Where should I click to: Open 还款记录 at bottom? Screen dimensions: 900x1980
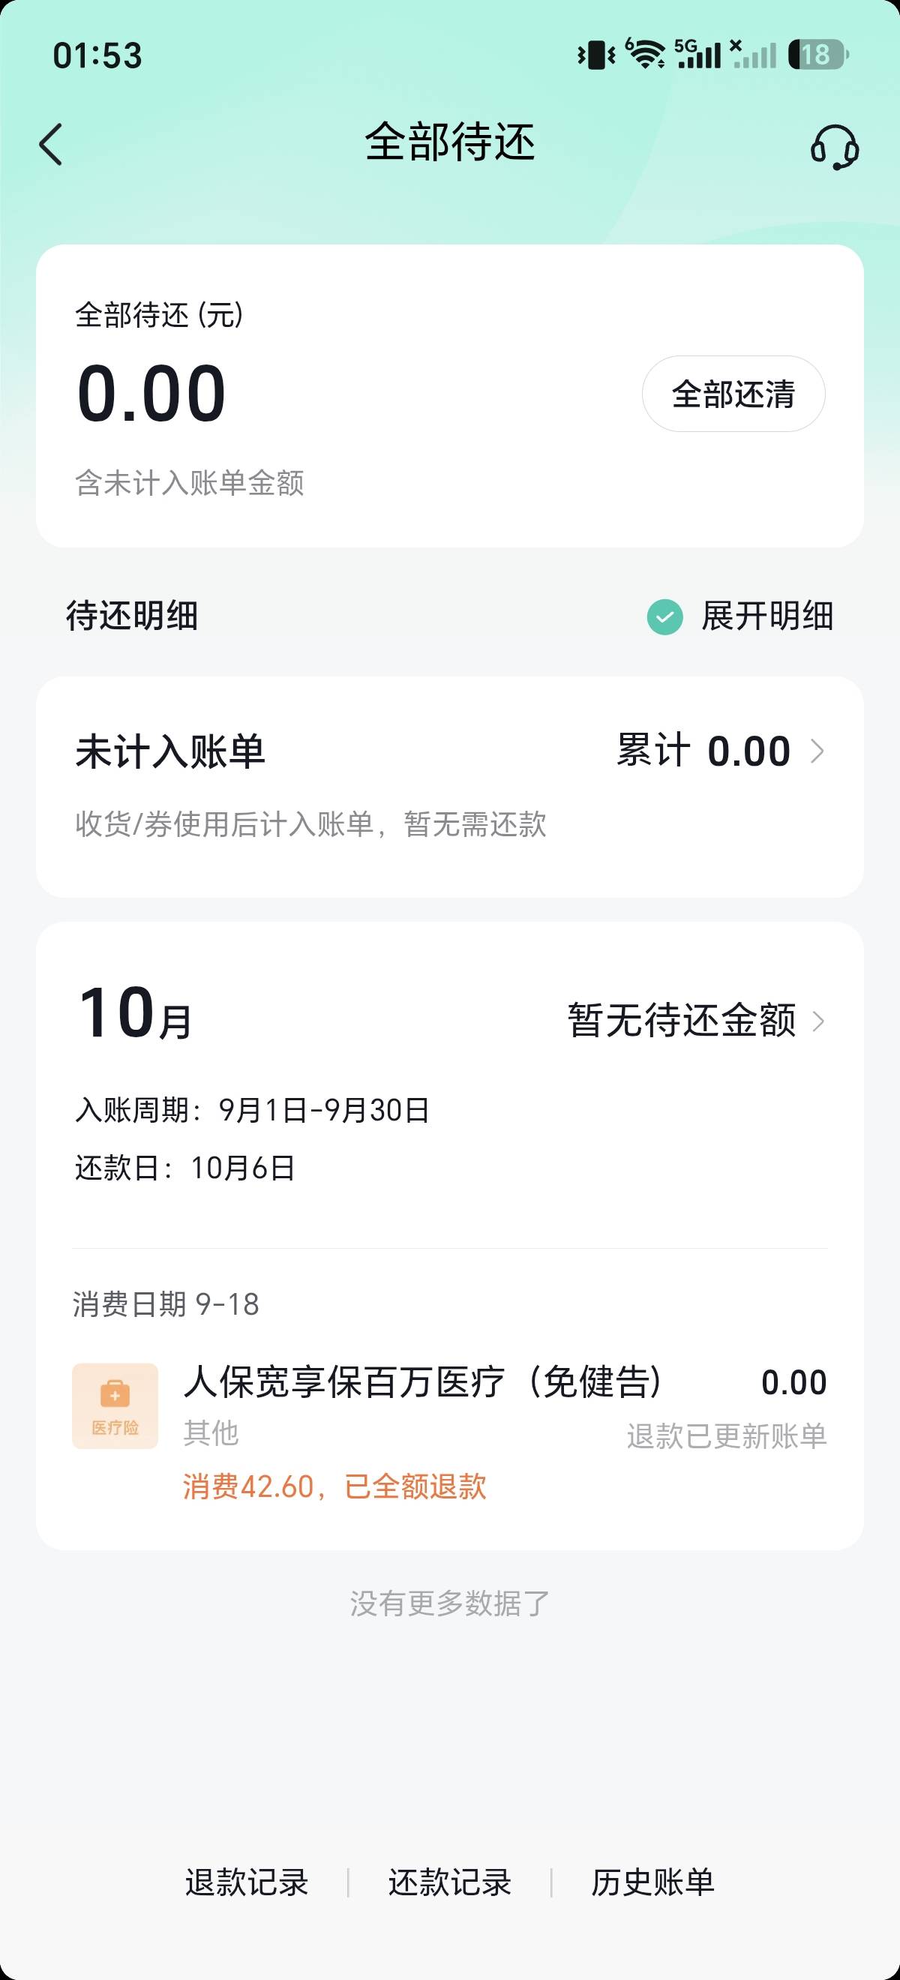click(x=449, y=1882)
